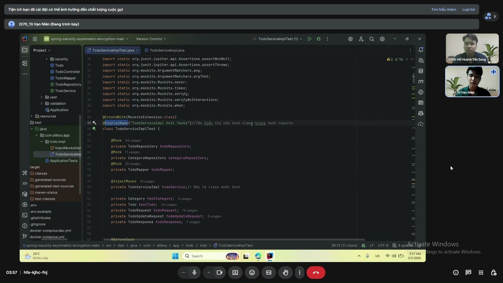Open the Maven tool window

click(421, 81)
